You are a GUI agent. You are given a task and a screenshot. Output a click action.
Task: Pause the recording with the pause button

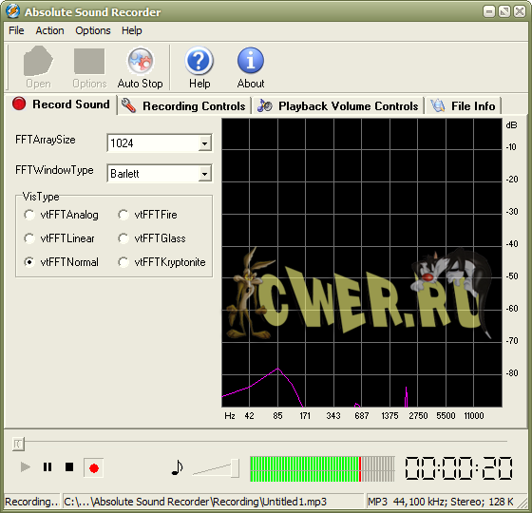(47, 467)
